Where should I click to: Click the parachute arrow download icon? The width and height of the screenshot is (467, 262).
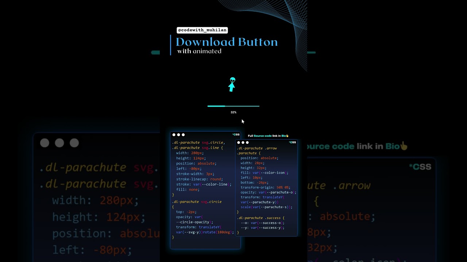pyautogui.click(x=232, y=84)
